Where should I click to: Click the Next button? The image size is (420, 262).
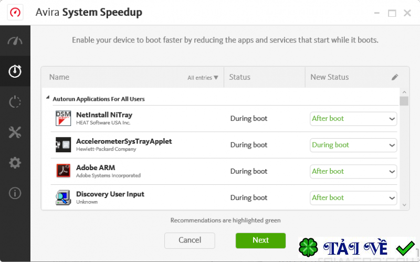260,240
